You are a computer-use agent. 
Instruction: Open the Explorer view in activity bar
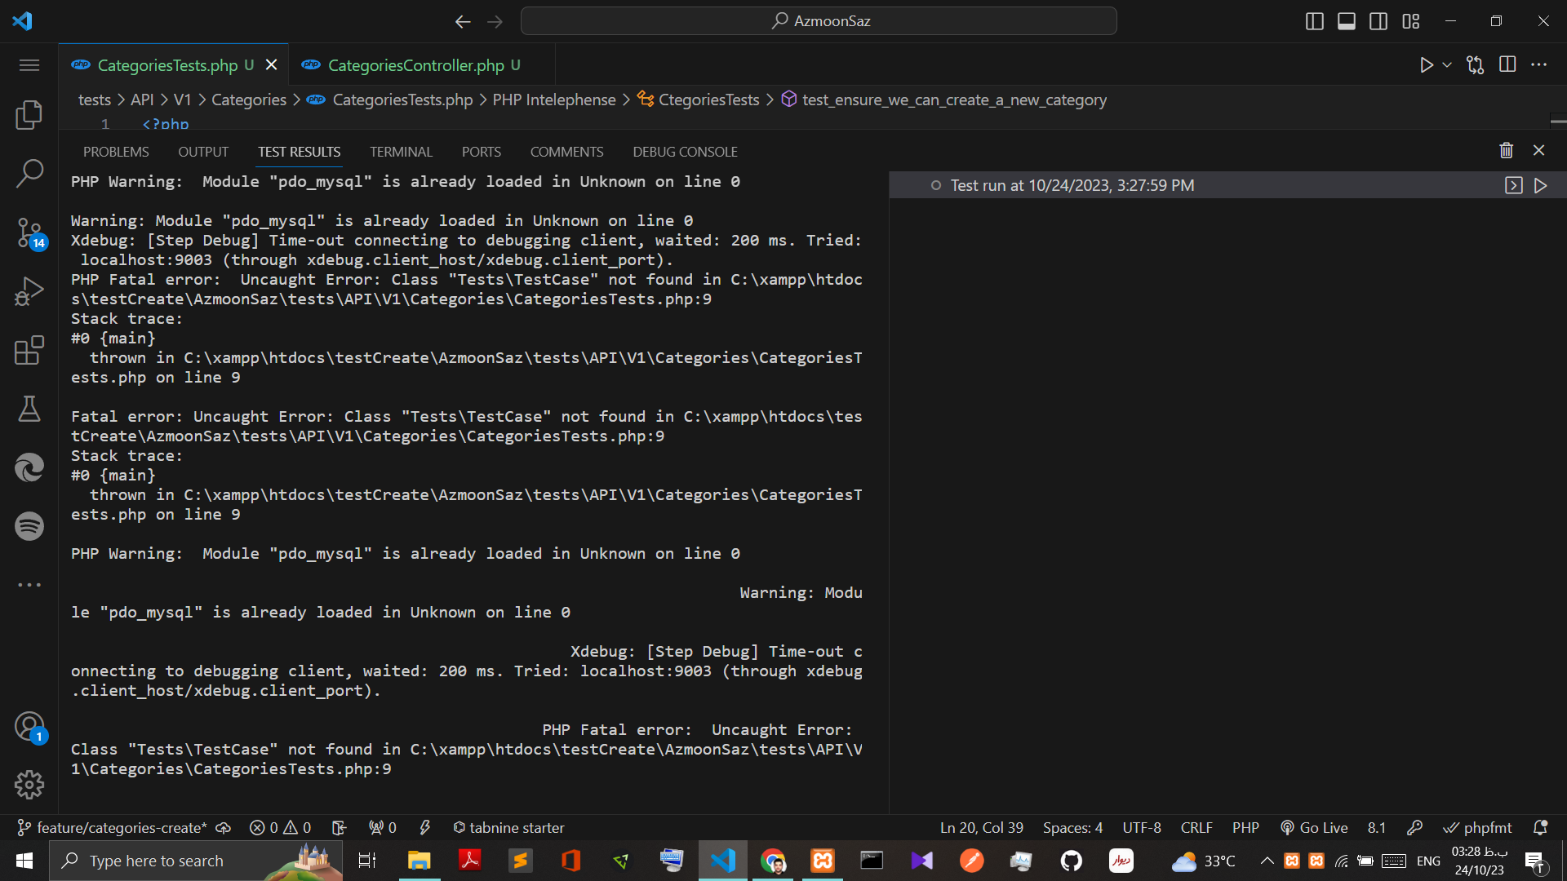point(29,115)
